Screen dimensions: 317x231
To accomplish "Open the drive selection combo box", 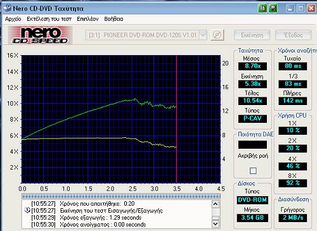I will pos(146,35).
